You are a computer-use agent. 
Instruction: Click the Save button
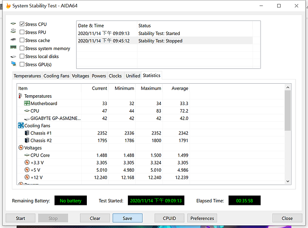(127, 218)
